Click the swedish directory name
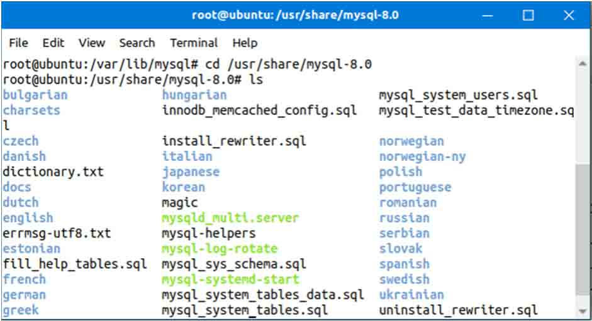Image resolution: width=592 pixels, height=321 pixels. (405, 280)
